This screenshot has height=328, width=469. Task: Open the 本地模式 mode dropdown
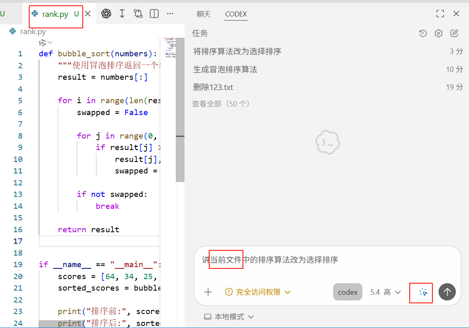click(x=229, y=316)
